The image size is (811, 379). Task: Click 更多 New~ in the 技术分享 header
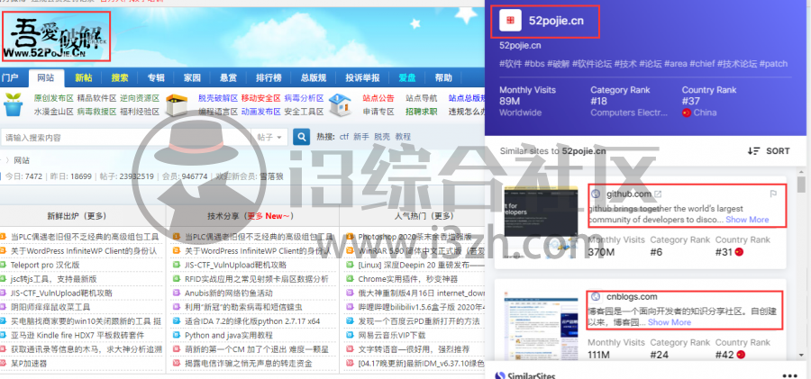pos(268,216)
